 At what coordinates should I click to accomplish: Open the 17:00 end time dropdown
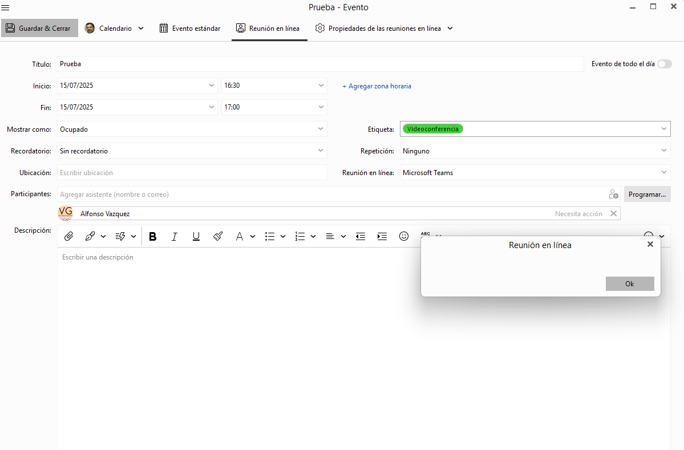click(x=321, y=107)
